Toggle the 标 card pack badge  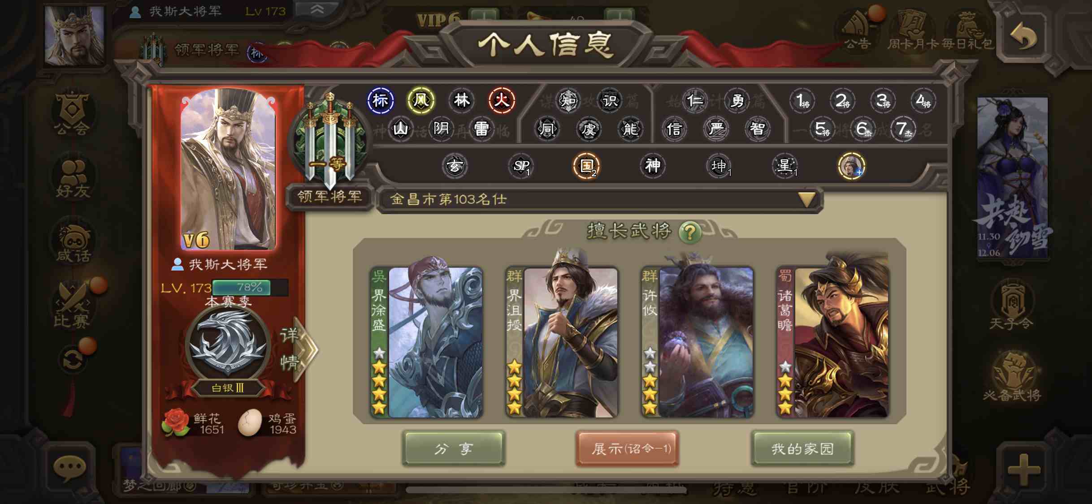point(381,100)
